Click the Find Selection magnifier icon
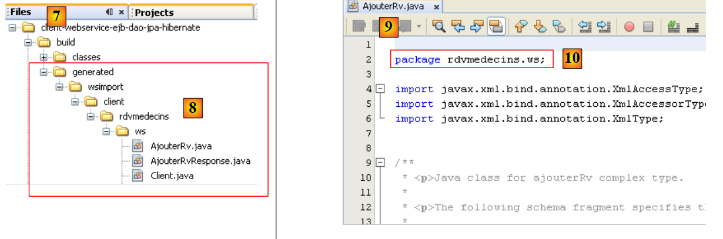Viewport: 723px width, 239px height. [438, 26]
